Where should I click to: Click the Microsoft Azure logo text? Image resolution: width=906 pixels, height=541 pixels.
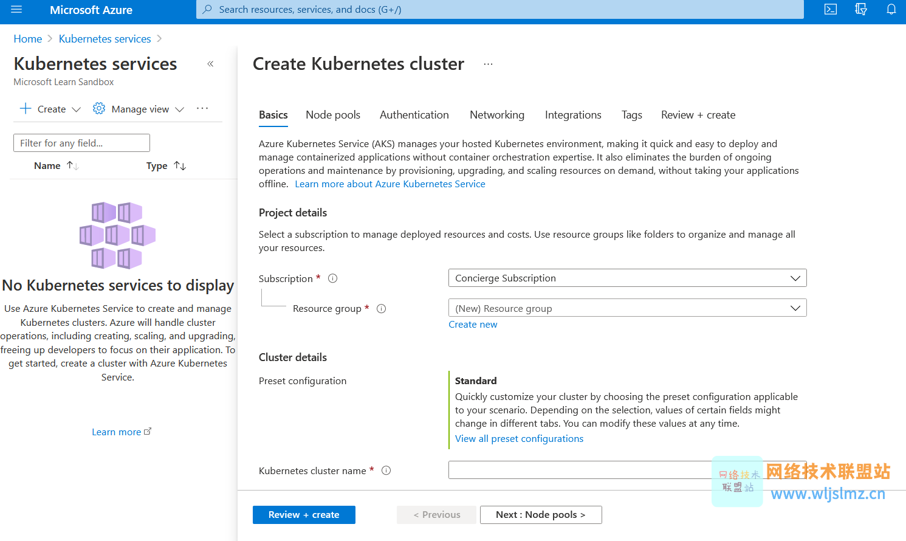91,10
